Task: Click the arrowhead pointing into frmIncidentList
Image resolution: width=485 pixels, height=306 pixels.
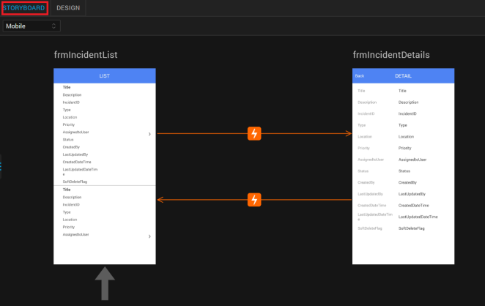Action: [x=160, y=200]
